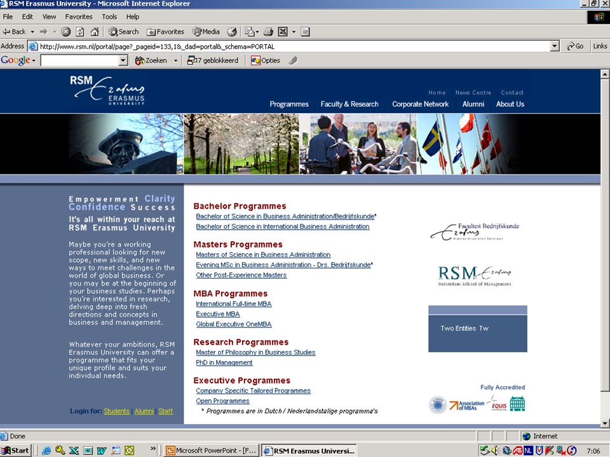This screenshot has height=457, width=610.
Task: Click the Mail toolbar icon
Action: tap(250, 32)
